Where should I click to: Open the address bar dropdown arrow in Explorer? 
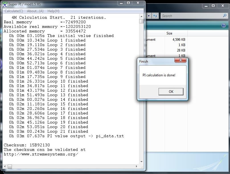(149, 16)
